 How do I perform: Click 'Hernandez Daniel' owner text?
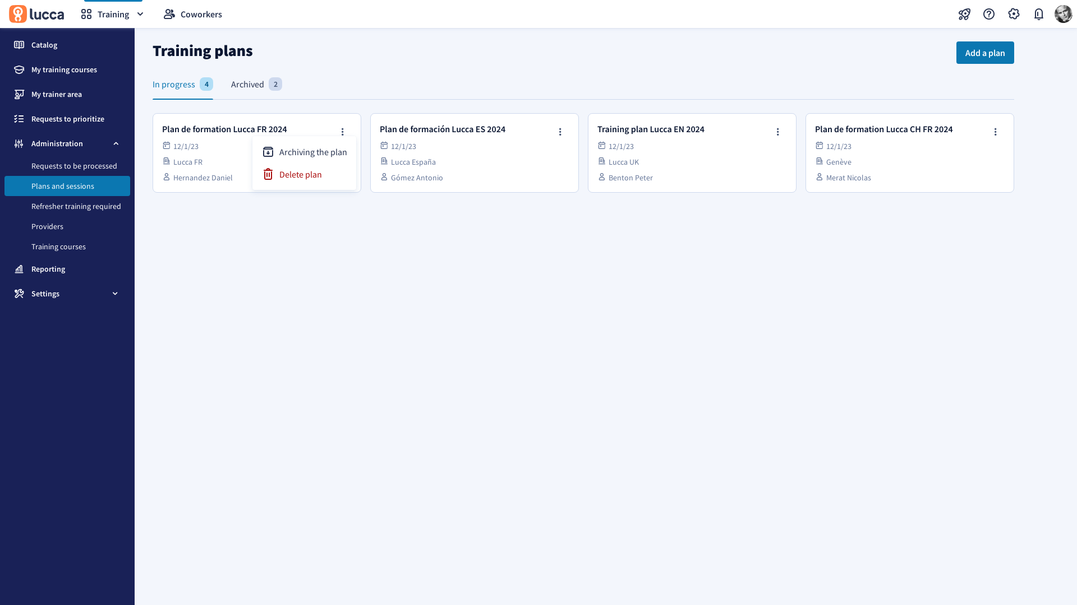203,178
